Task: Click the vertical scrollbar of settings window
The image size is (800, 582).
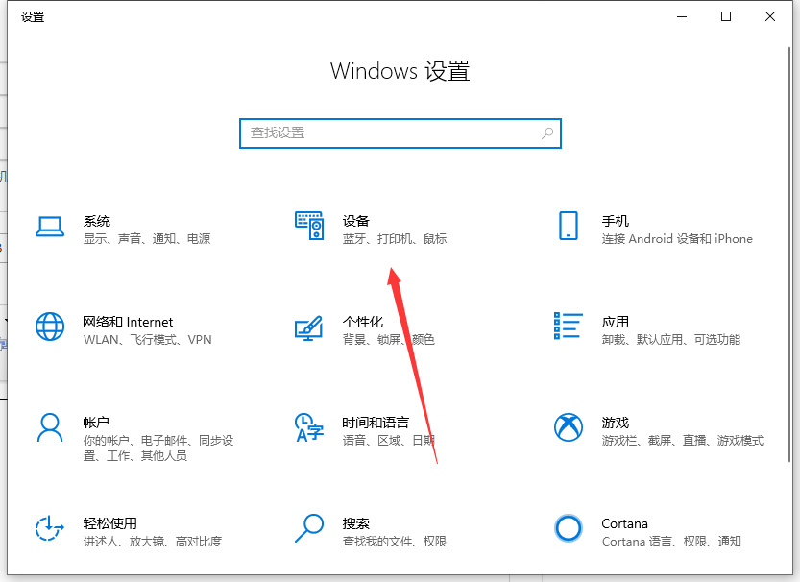Action: (x=789, y=255)
